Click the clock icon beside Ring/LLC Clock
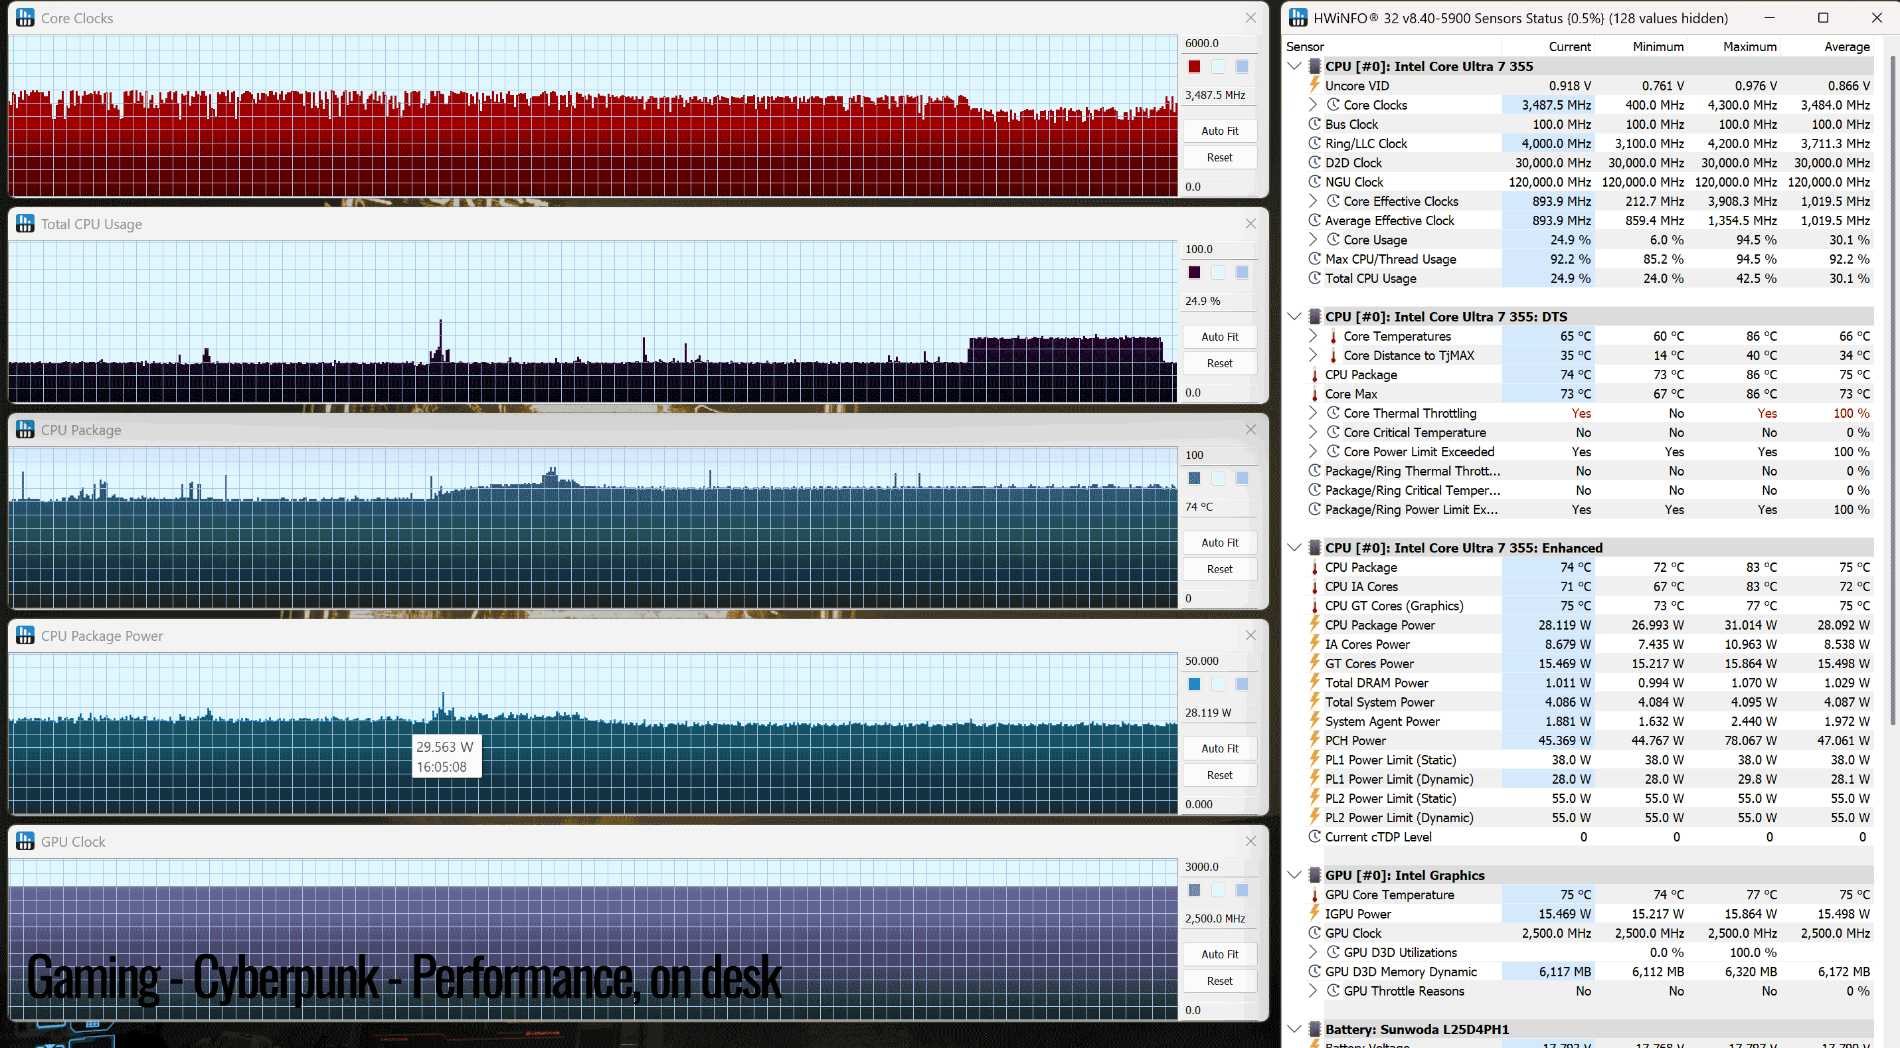This screenshot has height=1048, width=1900. tap(1314, 143)
